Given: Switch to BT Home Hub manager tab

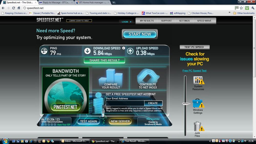Looking at the screenshot, I should tap(93, 3).
